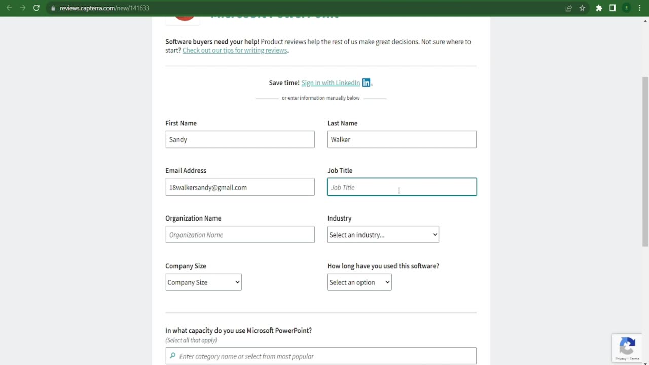Click the search magnifier in category field
The image size is (649, 365).
point(173,356)
